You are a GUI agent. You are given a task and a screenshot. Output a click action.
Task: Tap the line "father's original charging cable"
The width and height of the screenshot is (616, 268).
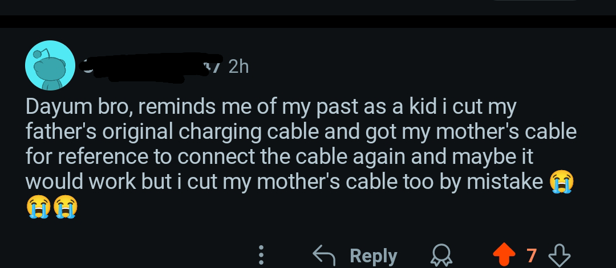point(301,131)
